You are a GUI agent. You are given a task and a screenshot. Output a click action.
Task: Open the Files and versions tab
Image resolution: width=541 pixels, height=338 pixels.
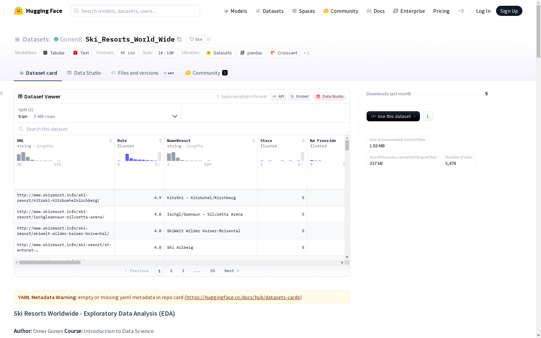(143, 73)
